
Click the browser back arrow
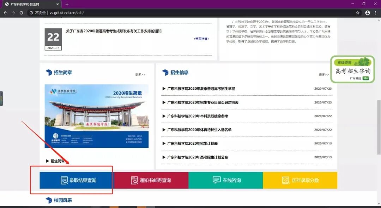pos(5,13)
